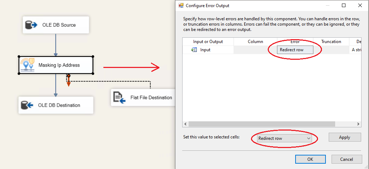This screenshot has width=369, height=169.
Task: Click the Configure Error Output dialog title icon
Action: point(181,6)
